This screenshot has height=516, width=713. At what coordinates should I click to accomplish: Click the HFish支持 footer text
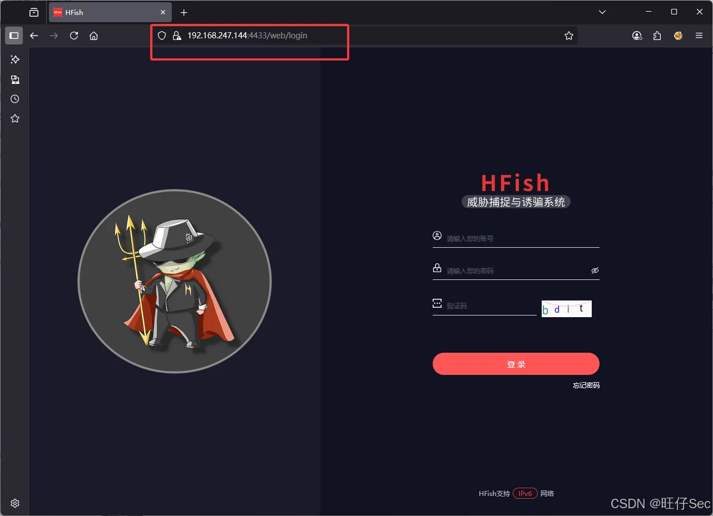494,493
